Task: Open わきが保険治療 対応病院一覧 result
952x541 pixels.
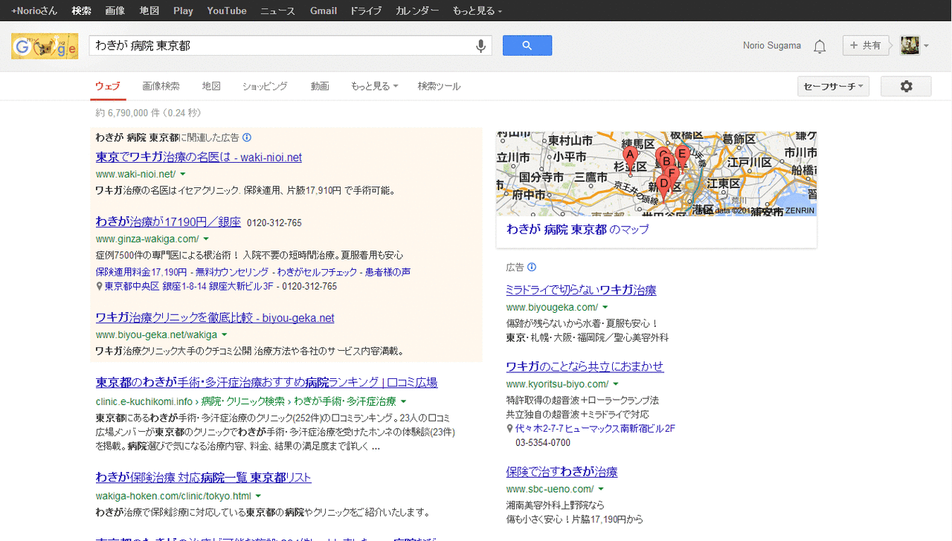Action: click(x=203, y=478)
